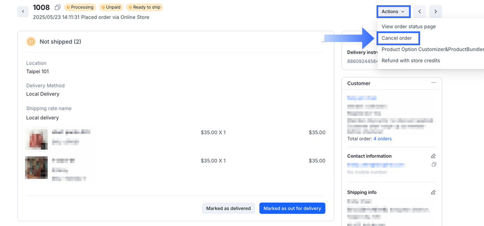Open the Customer card three-dot menu
Screen dimensions: 484x226
(433, 83)
